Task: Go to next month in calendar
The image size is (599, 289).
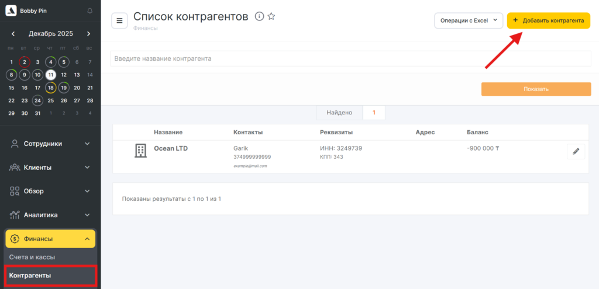Action: pyautogui.click(x=88, y=34)
